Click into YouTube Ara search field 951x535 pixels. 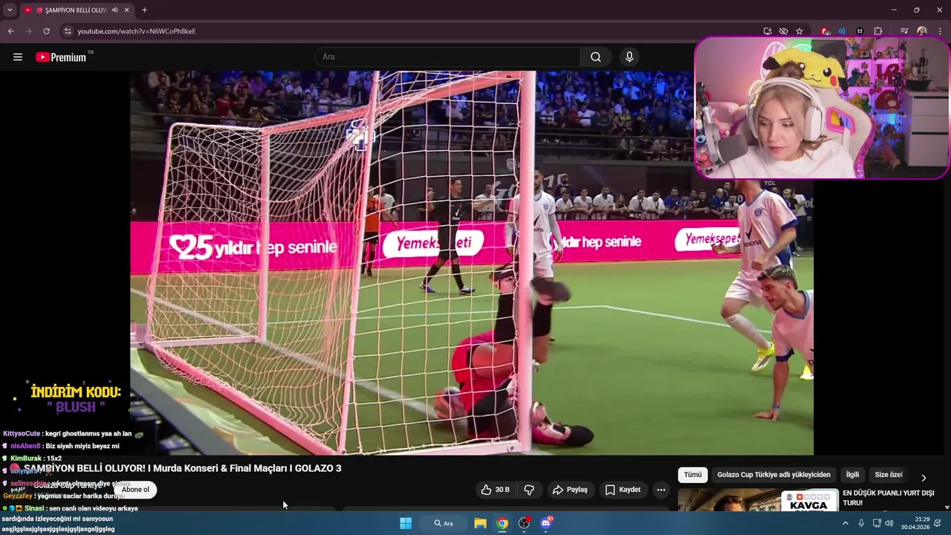tap(447, 57)
